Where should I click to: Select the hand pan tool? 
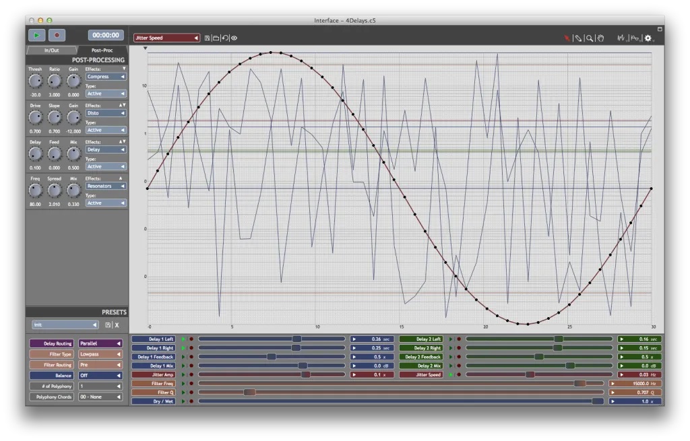[x=600, y=38]
